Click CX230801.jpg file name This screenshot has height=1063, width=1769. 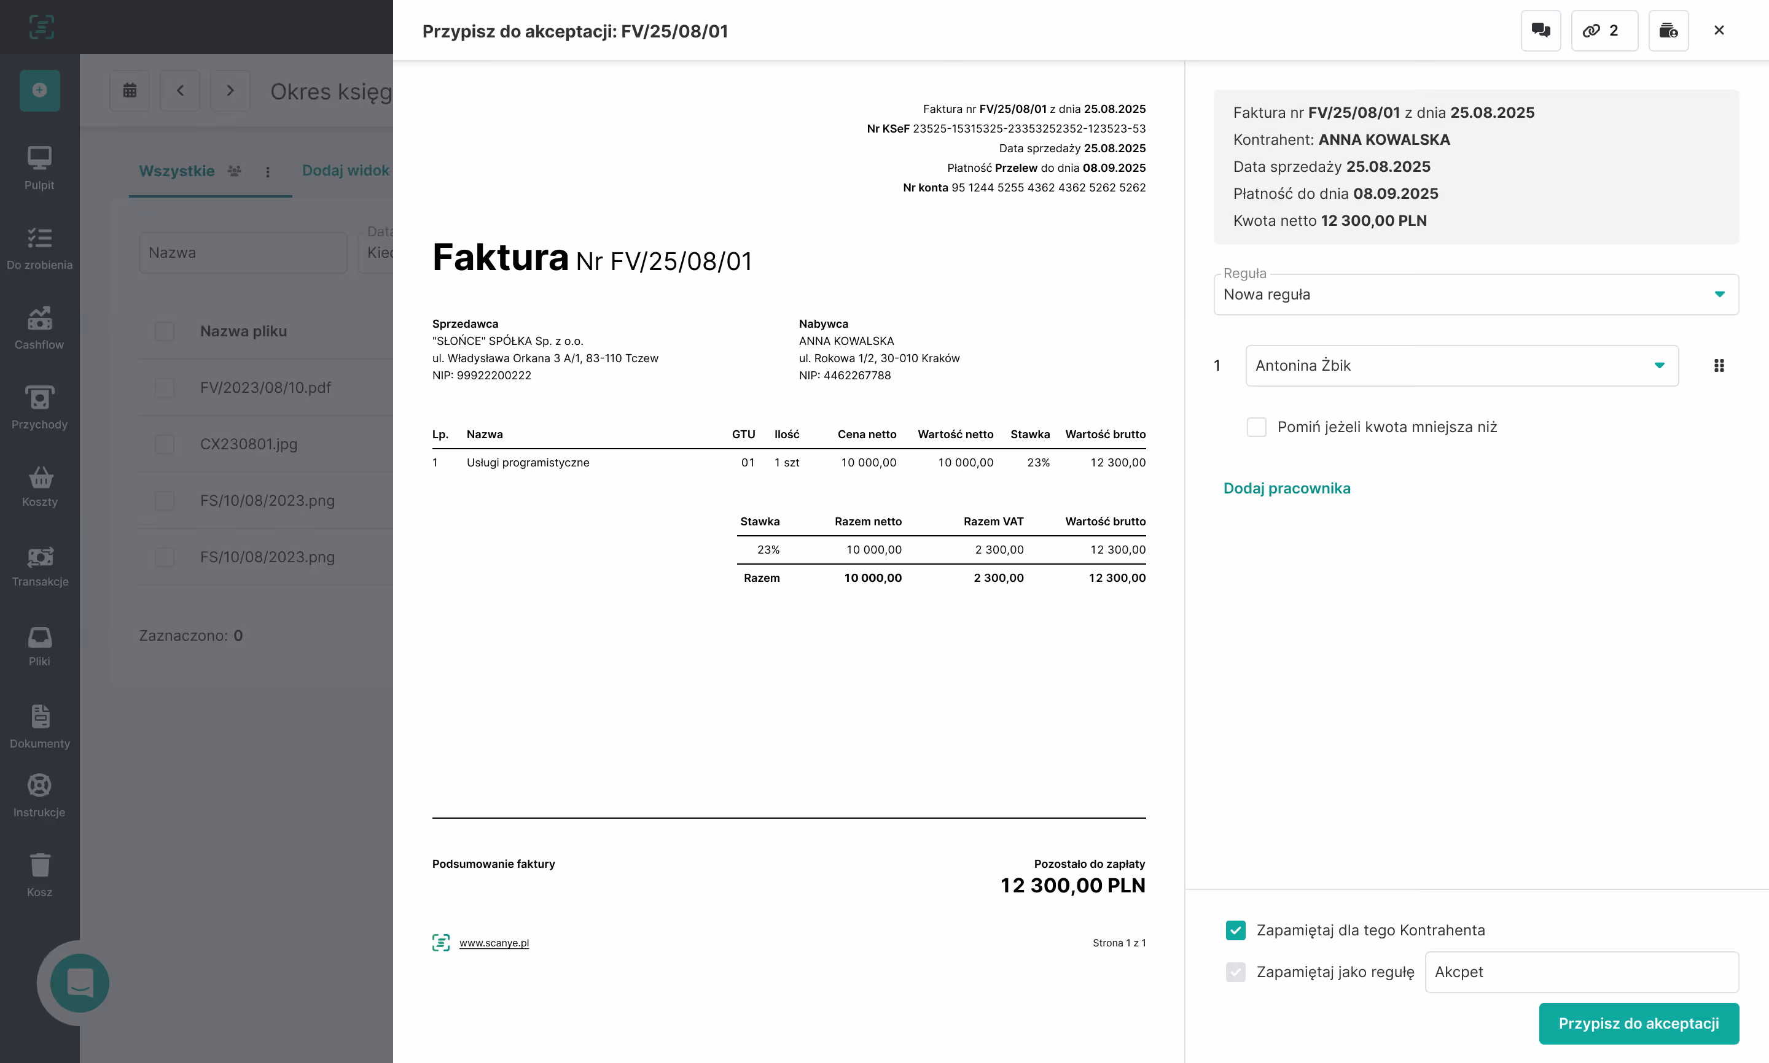pyautogui.click(x=249, y=444)
